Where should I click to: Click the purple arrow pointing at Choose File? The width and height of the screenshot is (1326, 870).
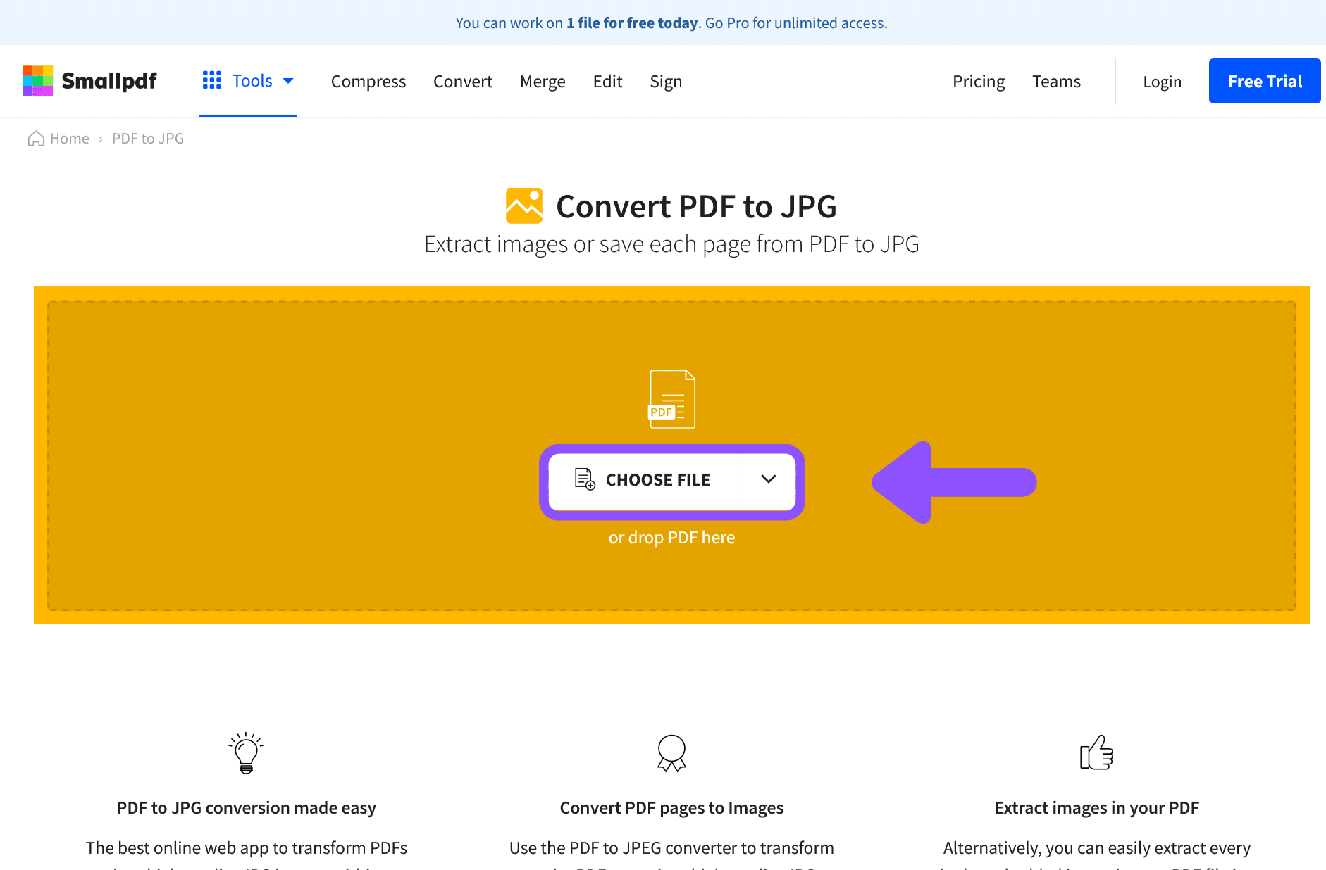pyautogui.click(x=953, y=482)
